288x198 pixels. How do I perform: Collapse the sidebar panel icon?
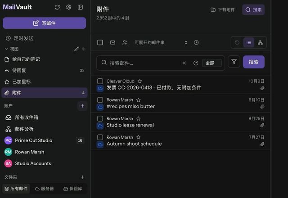tap(80, 7)
